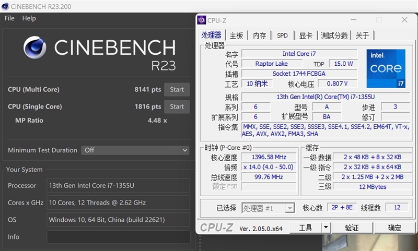
Task: Click L1 data cache 2 x 48 KB value
Action: click(372, 157)
